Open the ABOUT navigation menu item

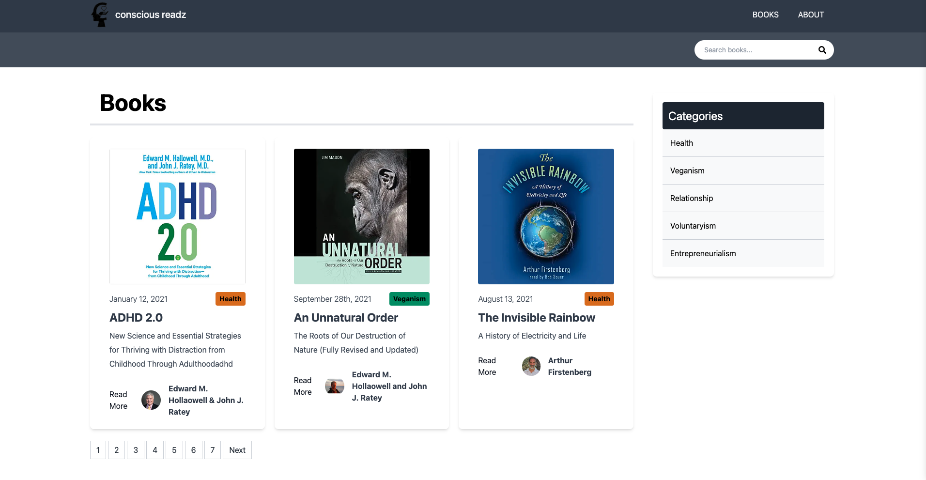click(811, 15)
